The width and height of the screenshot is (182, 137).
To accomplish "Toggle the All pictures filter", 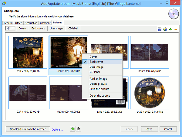I will click(x=10, y=29).
